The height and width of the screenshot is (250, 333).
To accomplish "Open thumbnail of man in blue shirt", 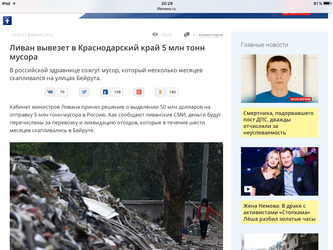I will [x=279, y=78].
